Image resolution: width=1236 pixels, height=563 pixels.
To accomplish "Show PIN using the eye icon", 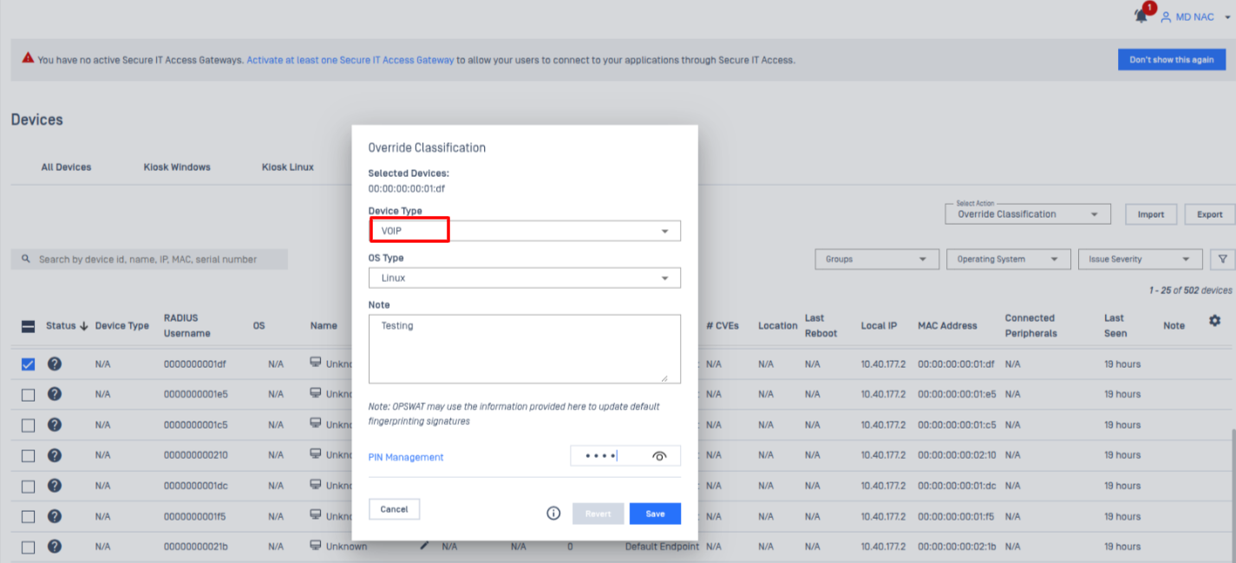I will (x=659, y=456).
